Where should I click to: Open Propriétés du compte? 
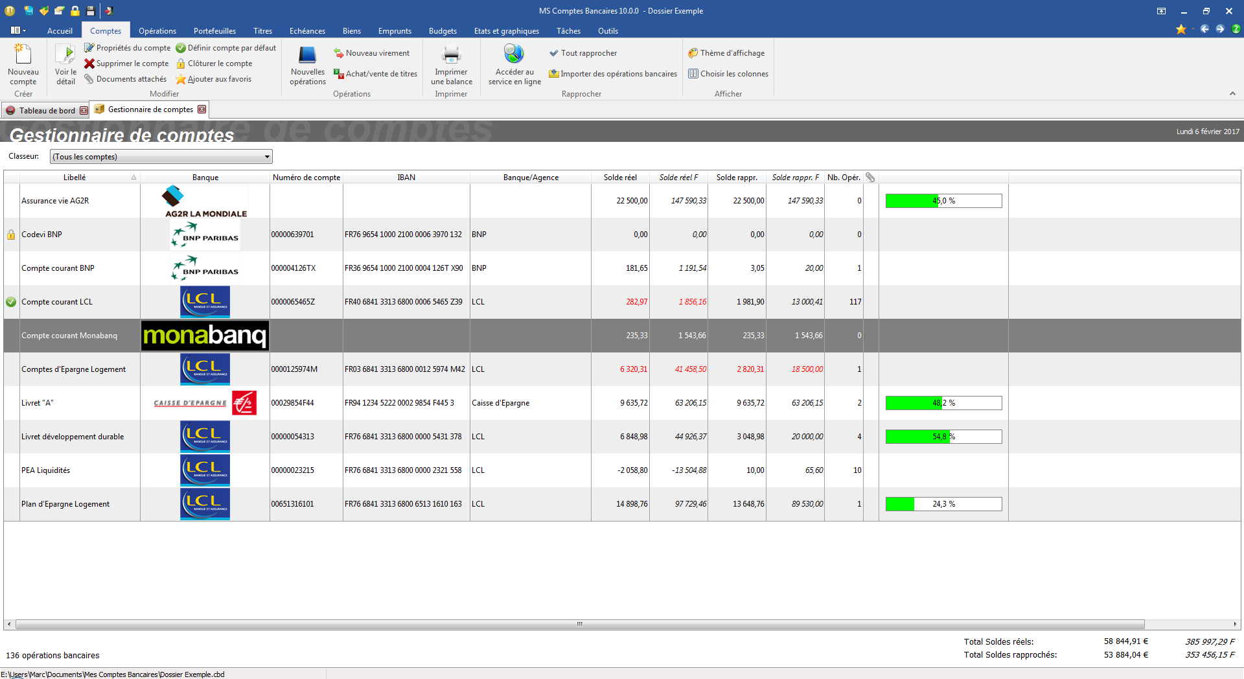click(x=128, y=48)
